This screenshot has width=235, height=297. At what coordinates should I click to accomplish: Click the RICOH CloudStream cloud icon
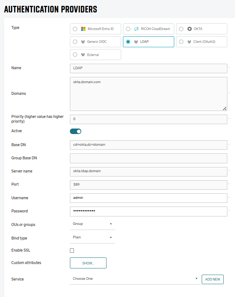click(x=136, y=29)
